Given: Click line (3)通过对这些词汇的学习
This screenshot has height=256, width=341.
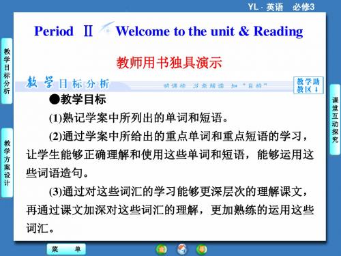Looking at the screenshot, I should pyautogui.click(x=179, y=192).
